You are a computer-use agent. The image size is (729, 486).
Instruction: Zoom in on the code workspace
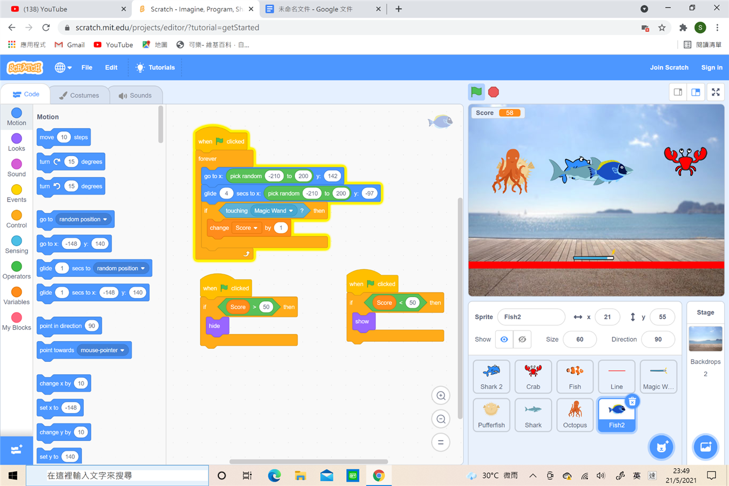[x=441, y=396]
